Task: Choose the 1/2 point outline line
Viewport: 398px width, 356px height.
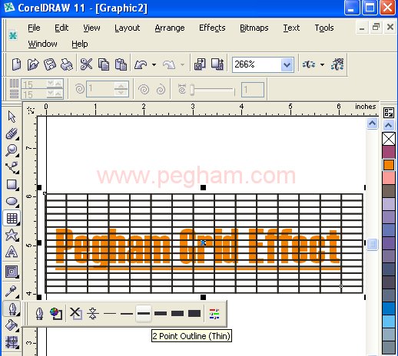Action: 110,313
